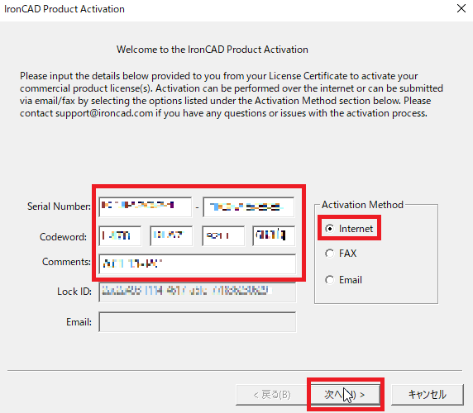Focus the first Serial Number field

pyautogui.click(x=145, y=207)
